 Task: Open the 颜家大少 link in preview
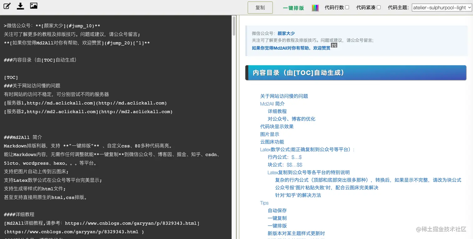click(x=286, y=33)
